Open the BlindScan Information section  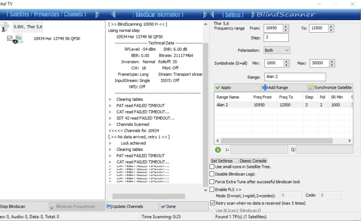point(158,15)
